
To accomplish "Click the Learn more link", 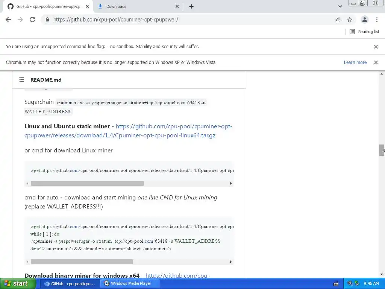I will [x=355, y=62].
